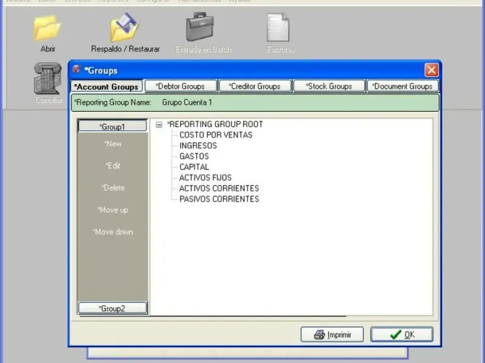Select INGRESOS in the tree

pos(198,146)
